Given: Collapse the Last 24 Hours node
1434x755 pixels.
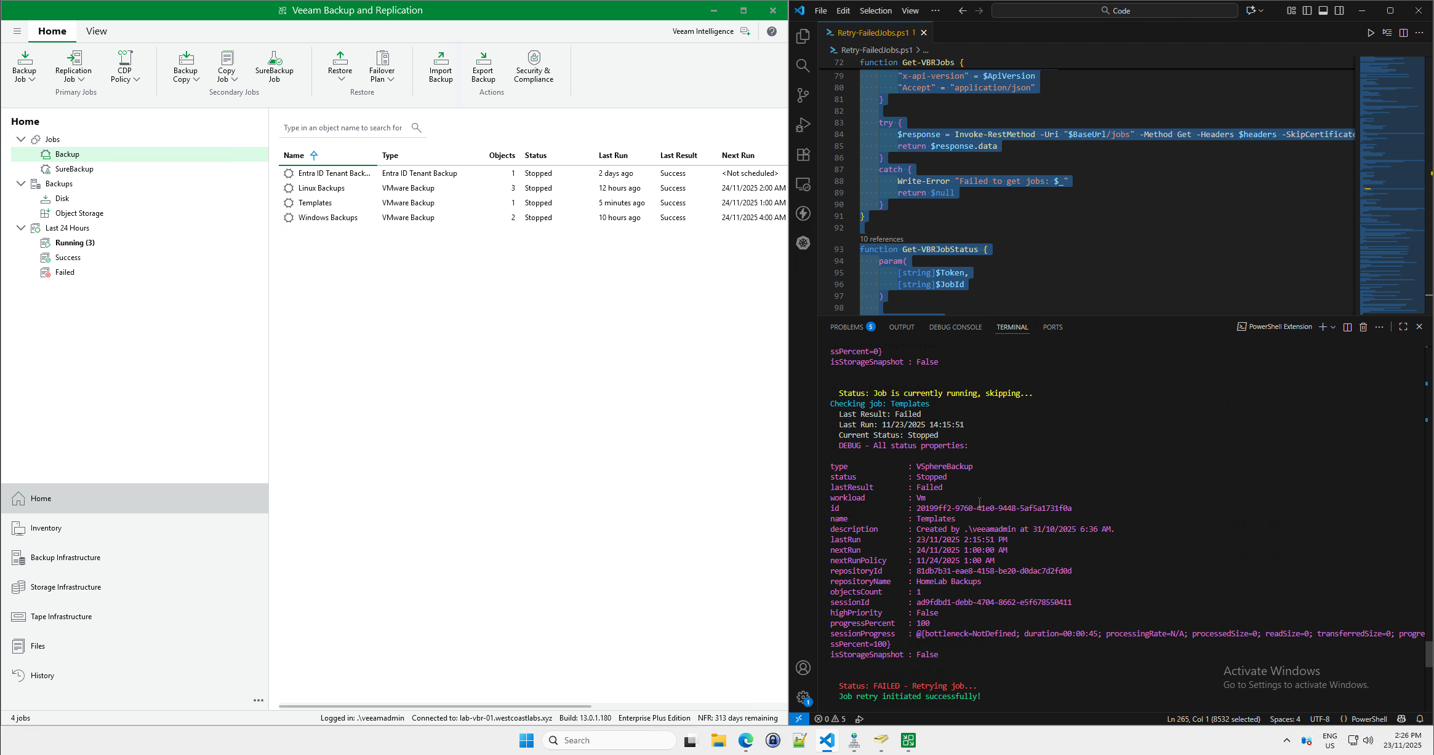Looking at the screenshot, I should 21,228.
